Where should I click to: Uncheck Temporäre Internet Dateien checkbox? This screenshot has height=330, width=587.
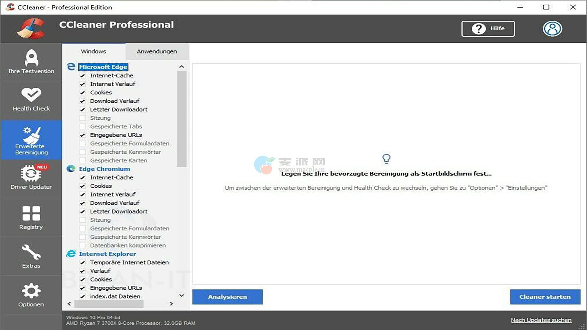[x=82, y=262]
